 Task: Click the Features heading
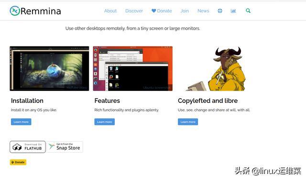[107, 101]
